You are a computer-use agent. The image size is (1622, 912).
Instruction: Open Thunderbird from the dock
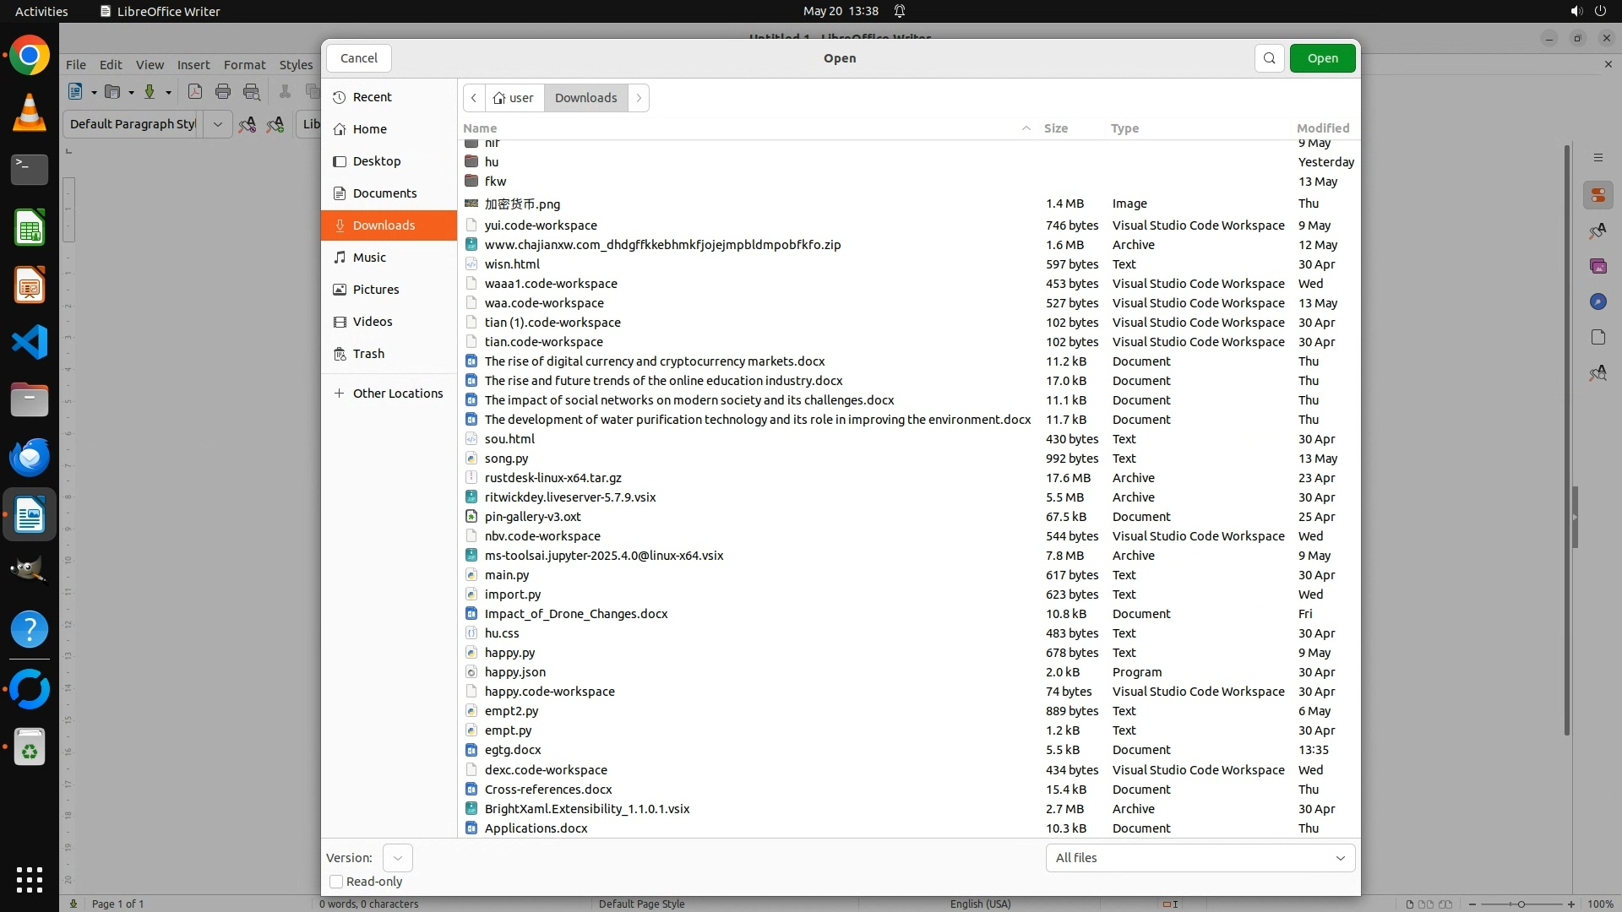pos(30,458)
